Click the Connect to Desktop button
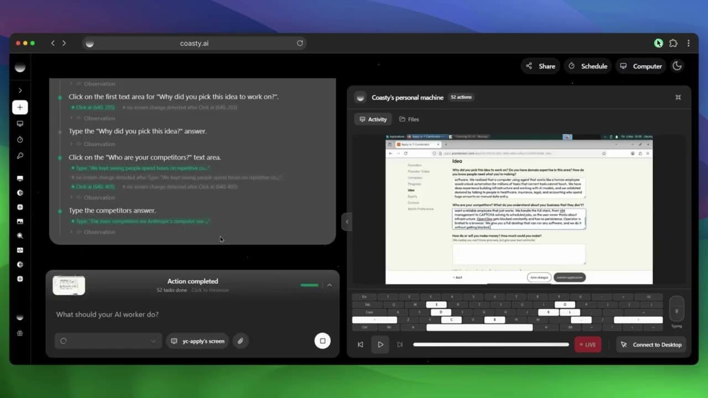The height and width of the screenshot is (398, 708). 652,344
